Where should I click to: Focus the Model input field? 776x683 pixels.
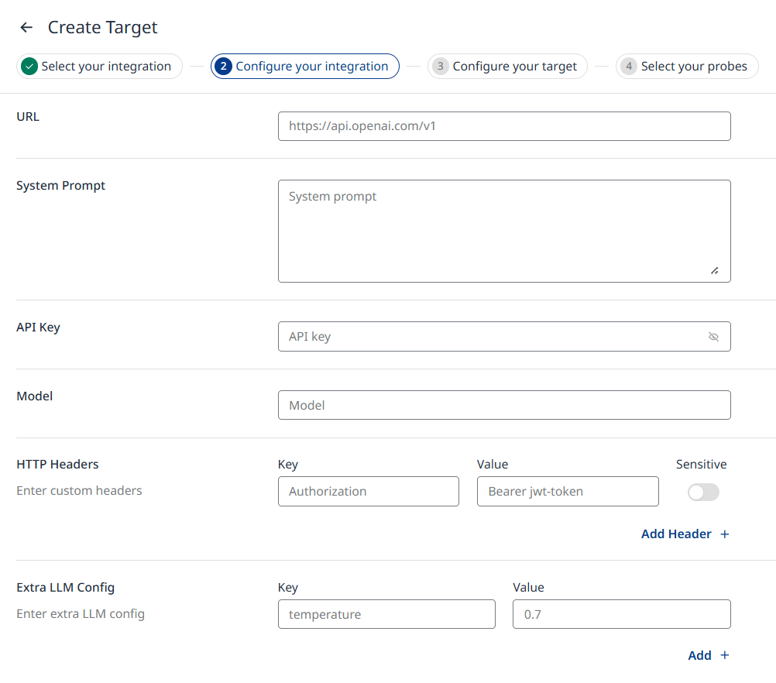[x=503, y=405]
